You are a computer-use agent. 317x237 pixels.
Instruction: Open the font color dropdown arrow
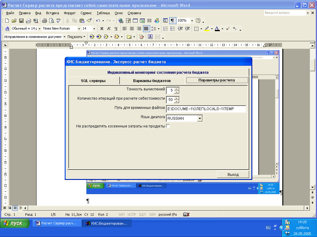pyautogui.click(x=222, y=29)
